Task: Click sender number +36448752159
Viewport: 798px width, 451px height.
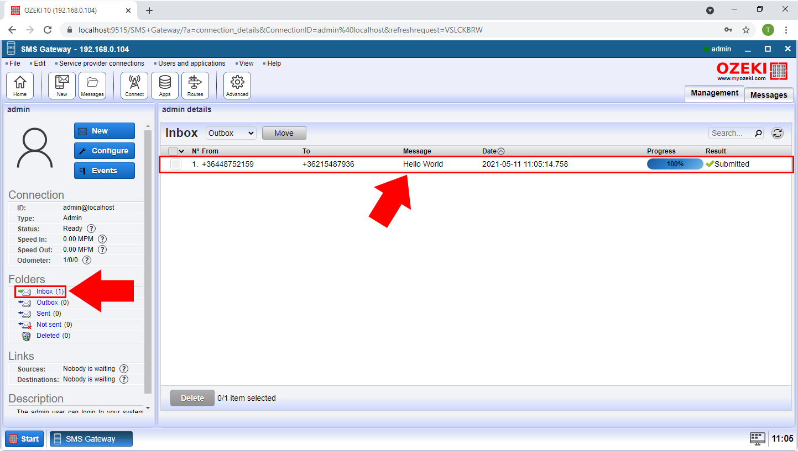Action: click(228, 164)
